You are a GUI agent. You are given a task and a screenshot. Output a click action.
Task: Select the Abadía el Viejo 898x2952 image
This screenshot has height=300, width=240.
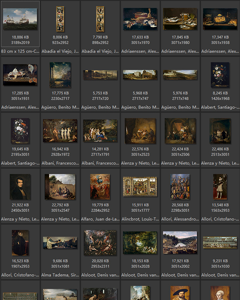pyautogui.click(x=100, y=19)
